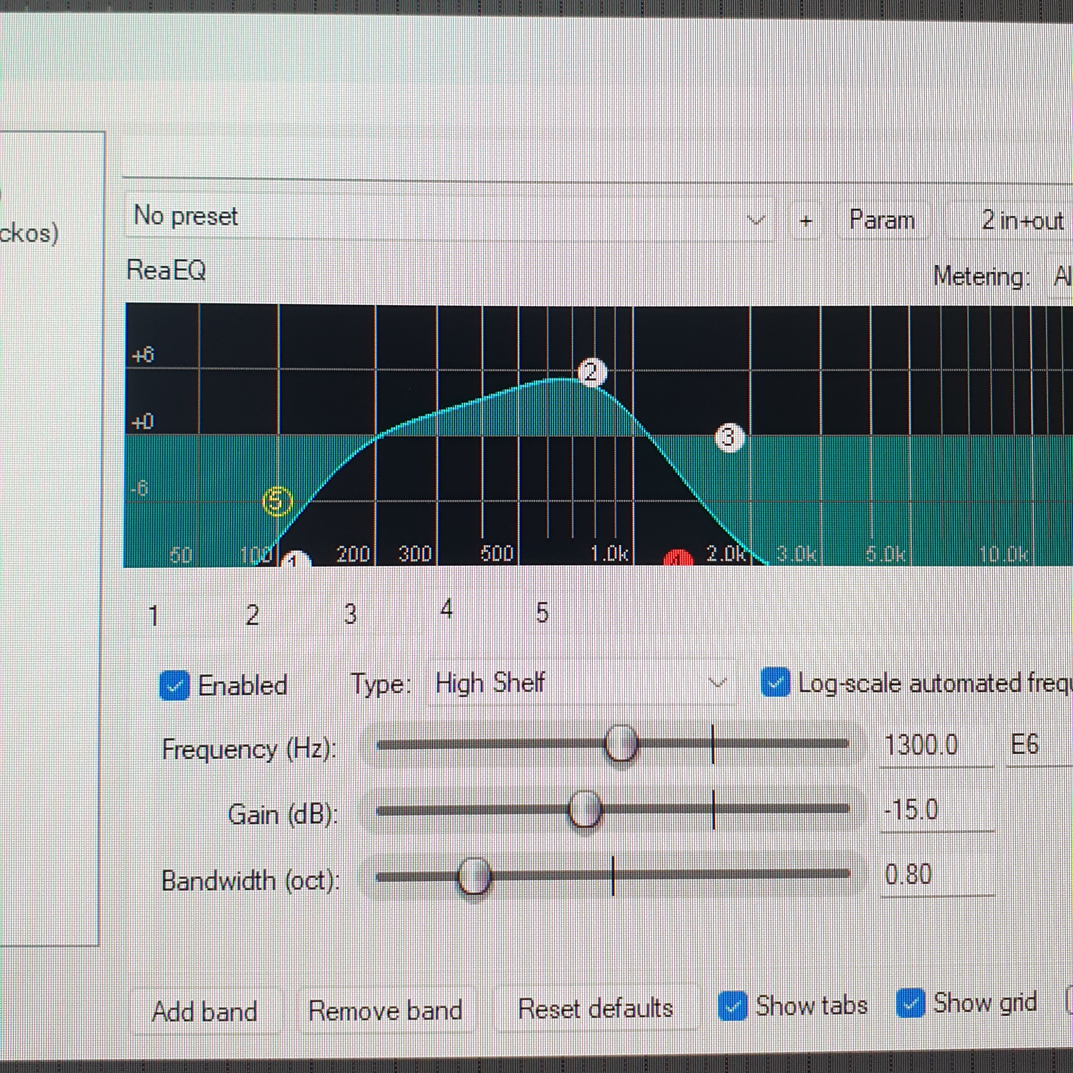Viewport: 1073px width, 1073px height.
Task: Click white band 1 node at graph bottom
Action: [295, 560]
